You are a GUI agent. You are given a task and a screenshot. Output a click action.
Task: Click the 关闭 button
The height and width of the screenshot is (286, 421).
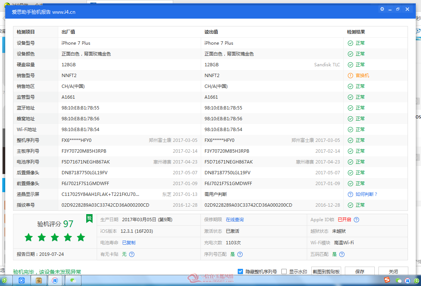coord(393,271)
